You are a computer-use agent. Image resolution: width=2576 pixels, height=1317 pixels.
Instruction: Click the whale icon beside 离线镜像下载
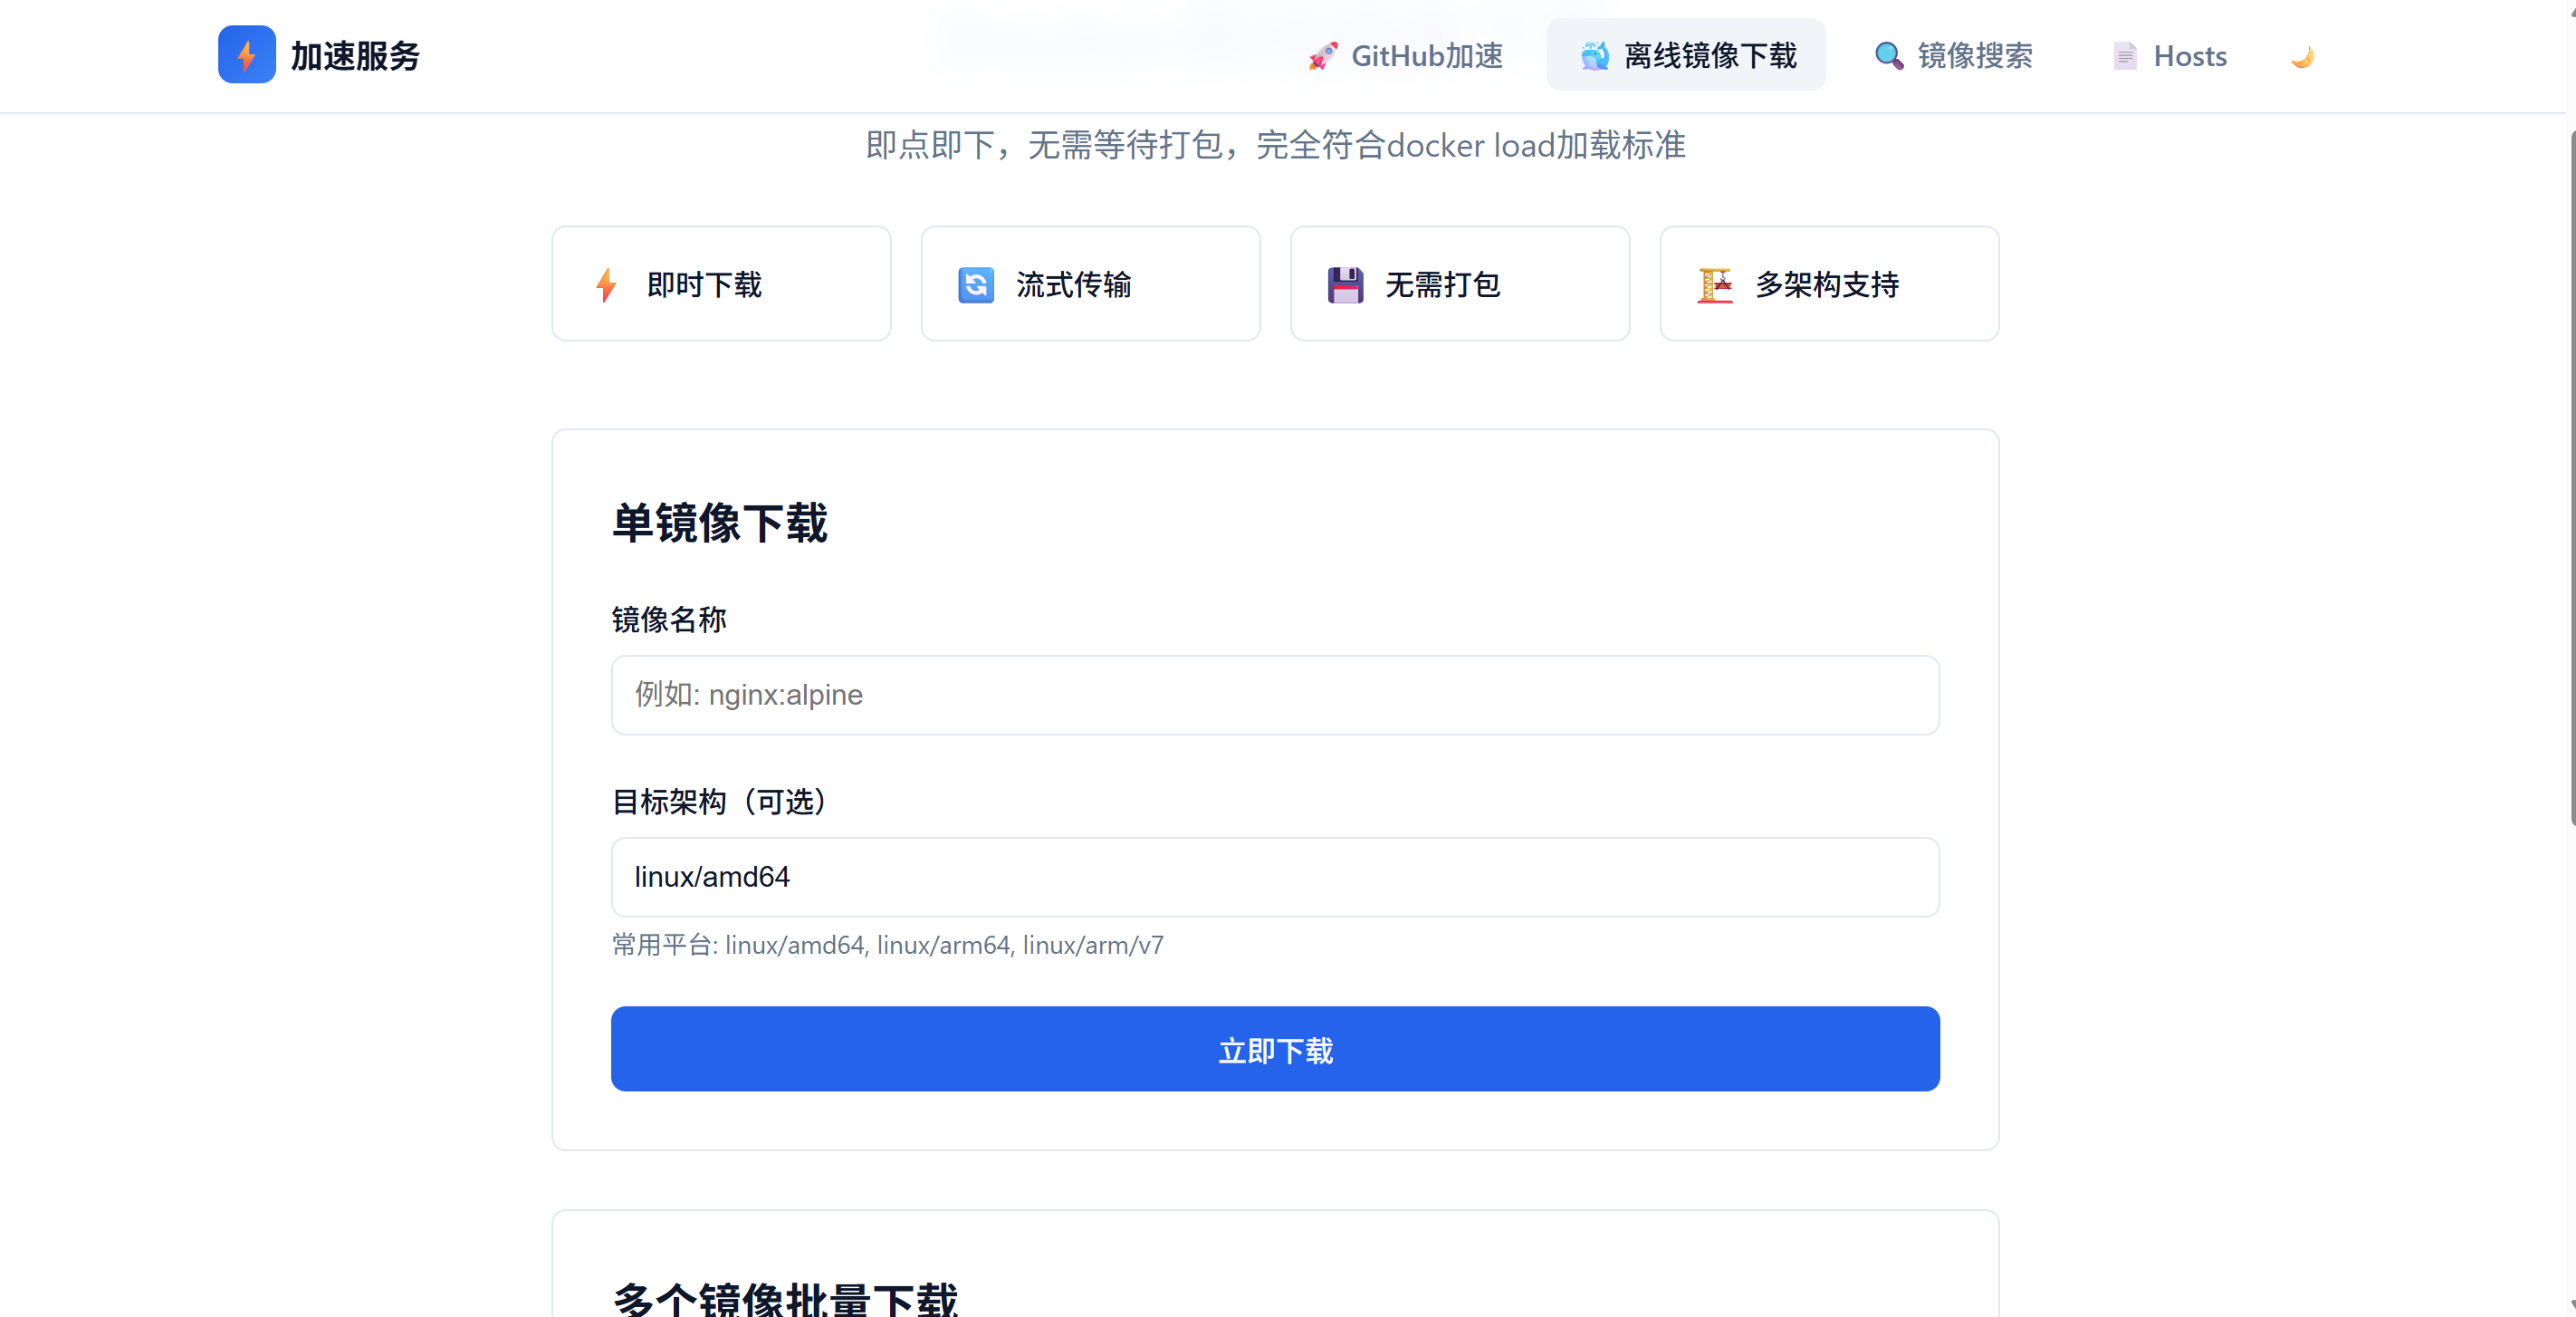point(1594,56)
